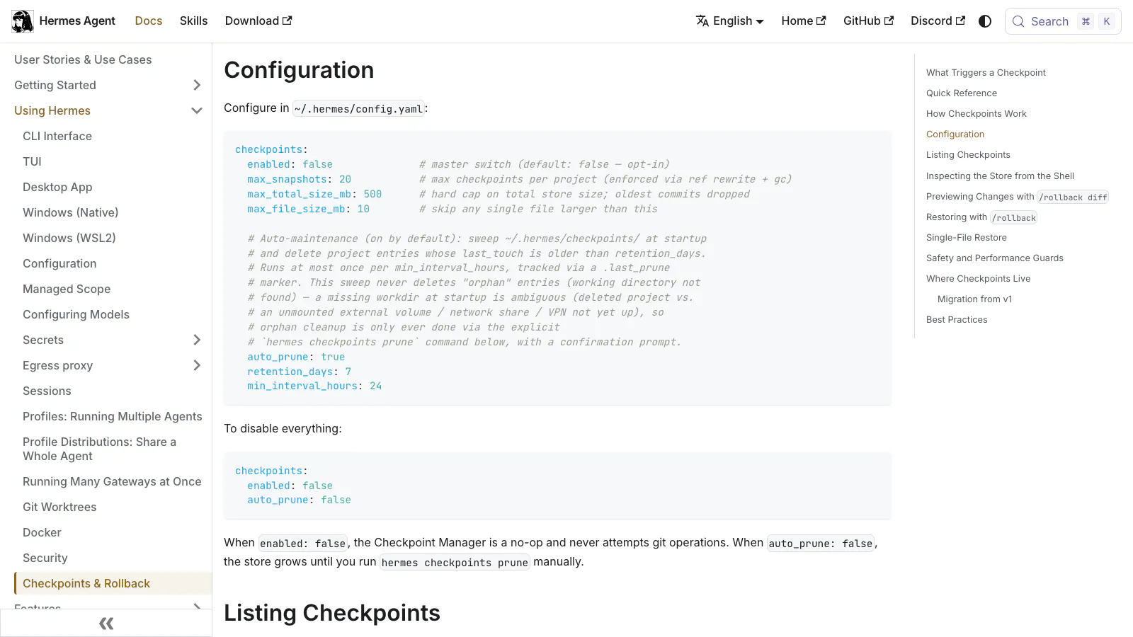Open Profile Distributions: Share a Whole Agent
This screenshot has width=1133, height=637.
(x=99, y=449)
